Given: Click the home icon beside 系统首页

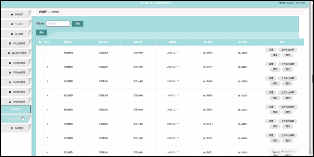Looking at the screenshot, I should coord(12,14).
